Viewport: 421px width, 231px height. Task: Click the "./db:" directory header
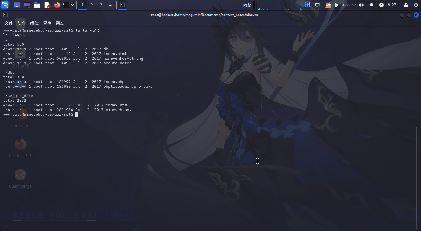pos(9,73)
